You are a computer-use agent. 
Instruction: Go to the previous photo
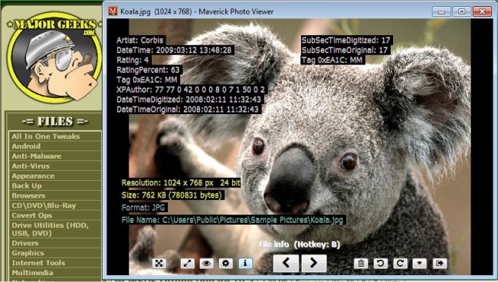(286, 263)
